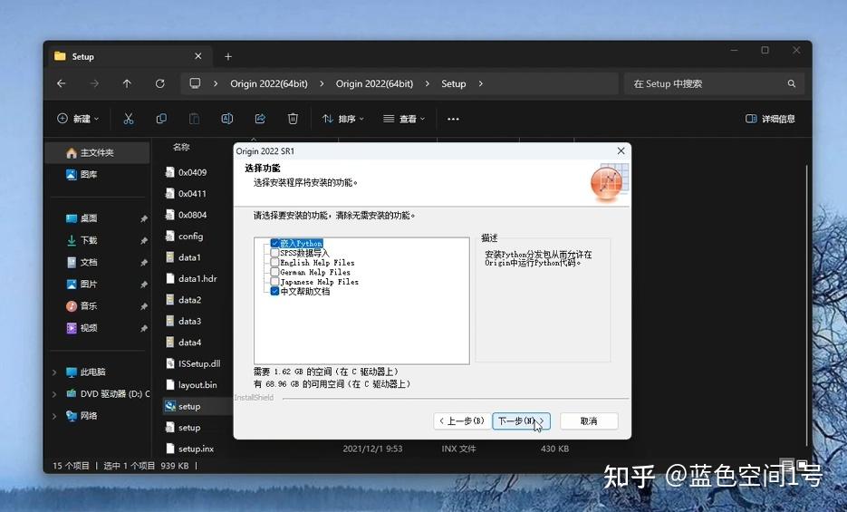
Task: Select the data4 archive file
Action: (x=183, y=343)
